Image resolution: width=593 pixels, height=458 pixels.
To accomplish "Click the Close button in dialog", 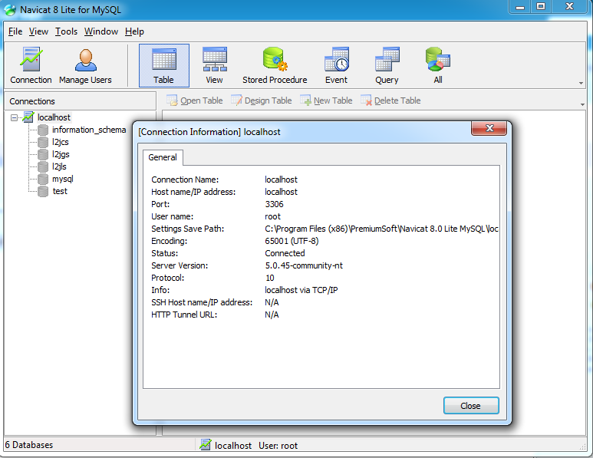I will click(x=471, y=405).
